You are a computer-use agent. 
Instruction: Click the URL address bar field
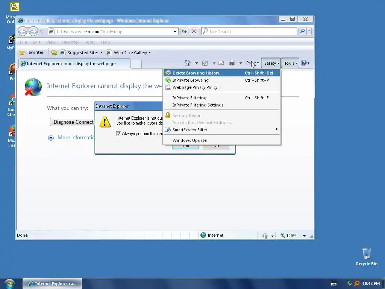click(x=113, y=32)
